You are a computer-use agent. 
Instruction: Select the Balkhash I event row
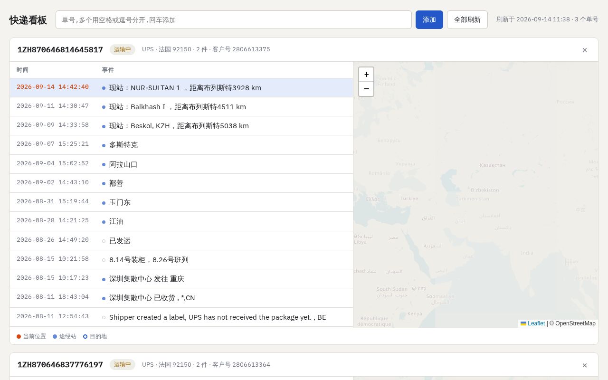tap(181, 107)
